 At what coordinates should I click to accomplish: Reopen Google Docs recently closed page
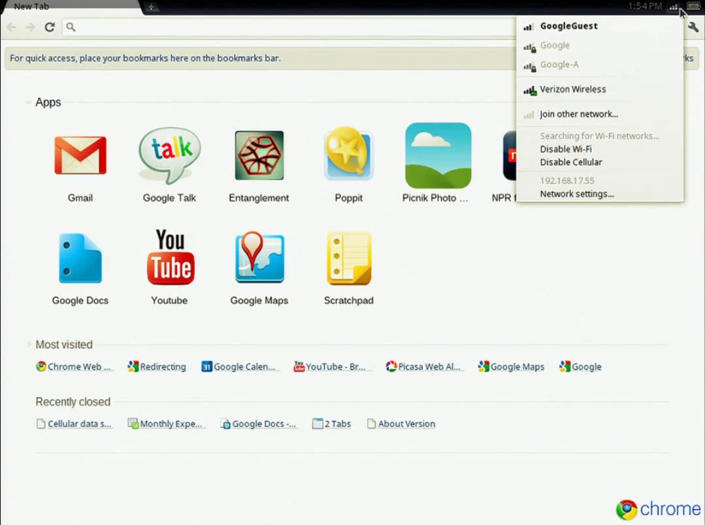[x=258, y=424]
